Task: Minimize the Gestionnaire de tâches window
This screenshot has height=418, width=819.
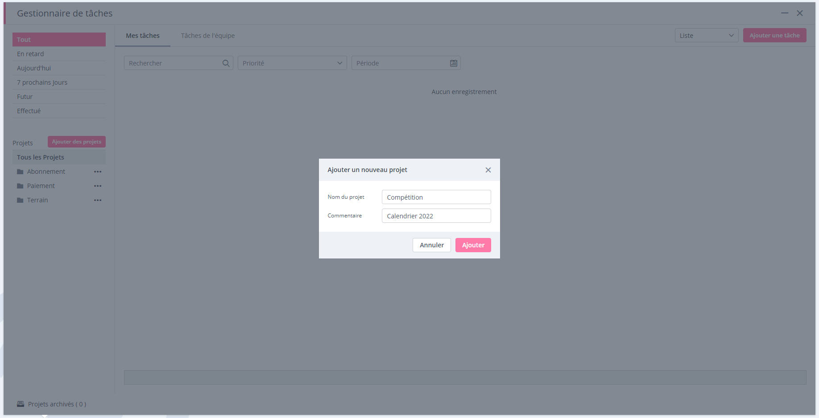Action: 785,13
